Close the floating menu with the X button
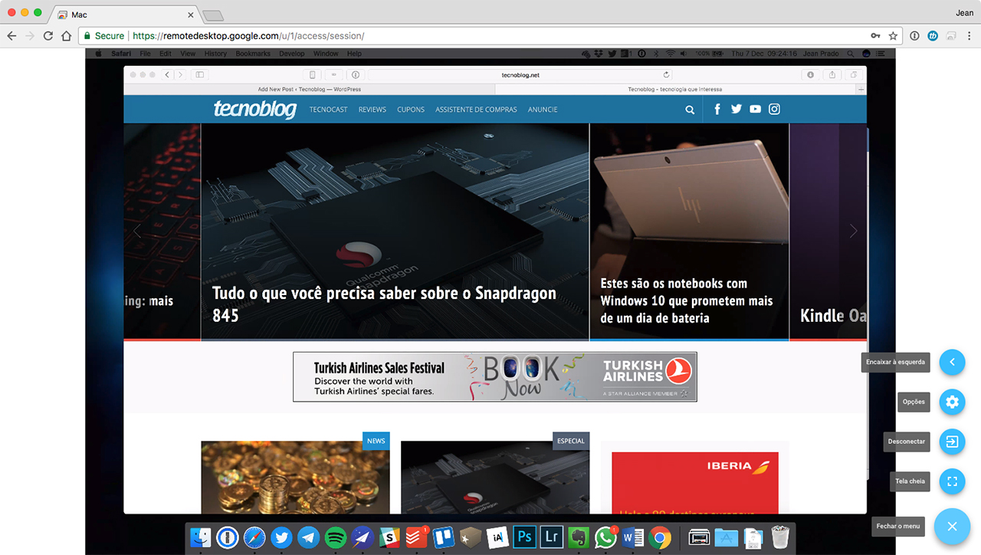This screenshot has width=981, height=555. point(952,527)
